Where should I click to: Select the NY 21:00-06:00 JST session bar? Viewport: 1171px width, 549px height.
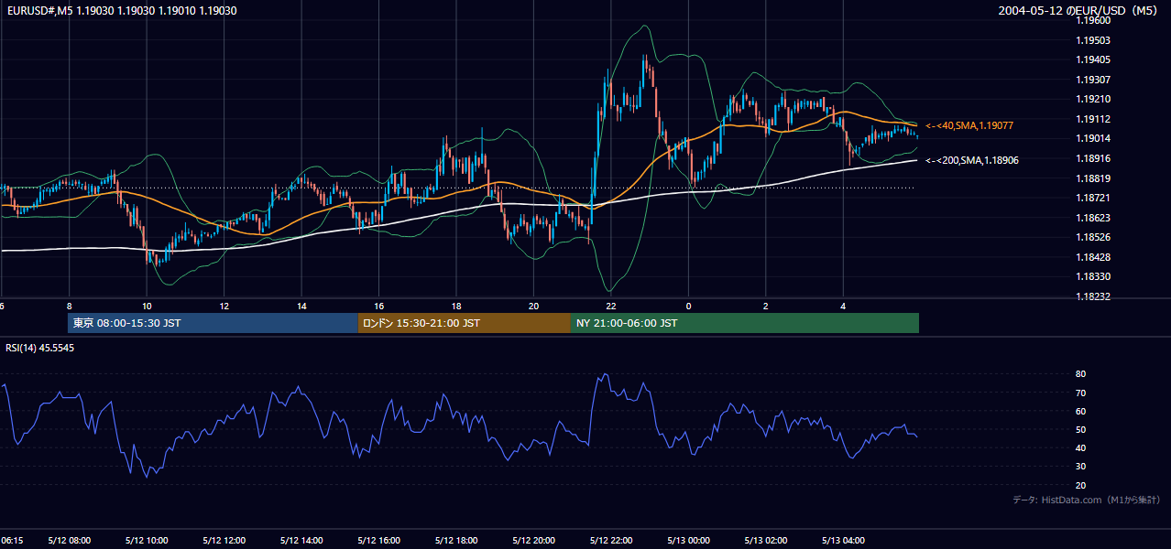point(745,323)
